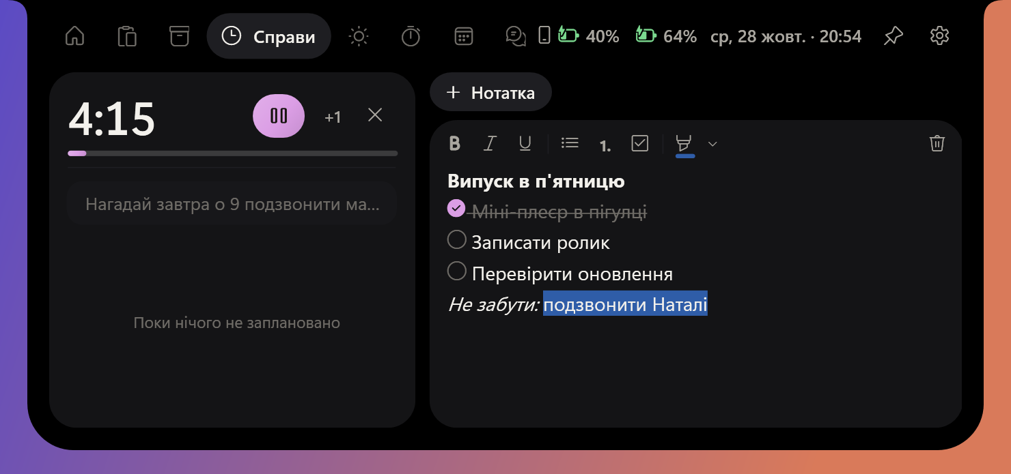This screenshot has height=474, width=1011.
Task: Open the archive box icon
Action: [179, 36]
